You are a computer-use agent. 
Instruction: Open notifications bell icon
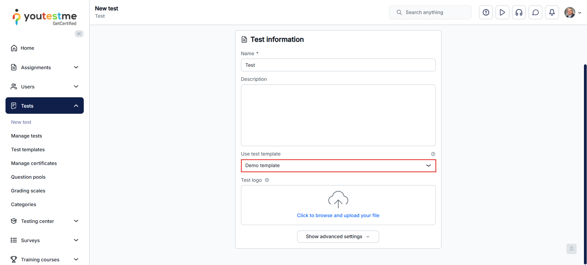[x=552, y=13]
